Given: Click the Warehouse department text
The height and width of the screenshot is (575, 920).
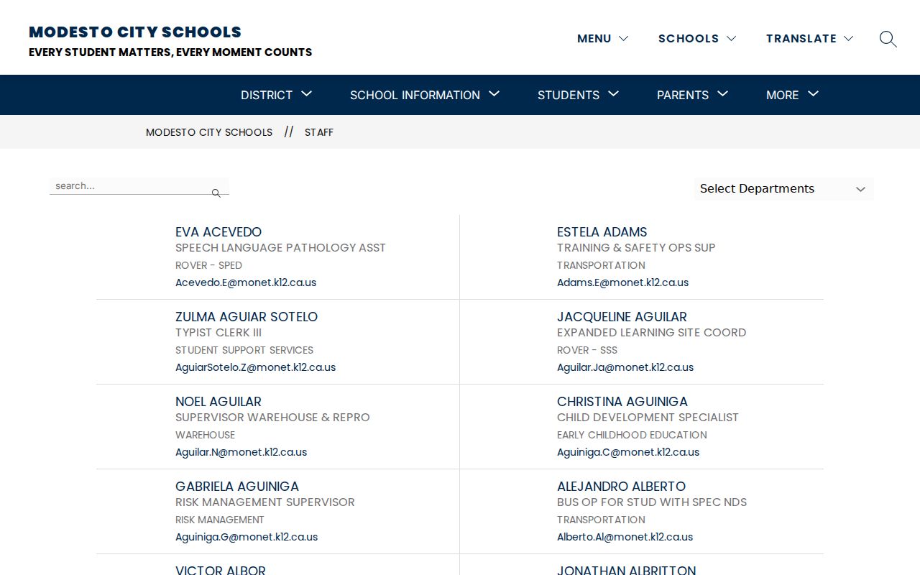Looking at the screenshot, I should [205, 435].
